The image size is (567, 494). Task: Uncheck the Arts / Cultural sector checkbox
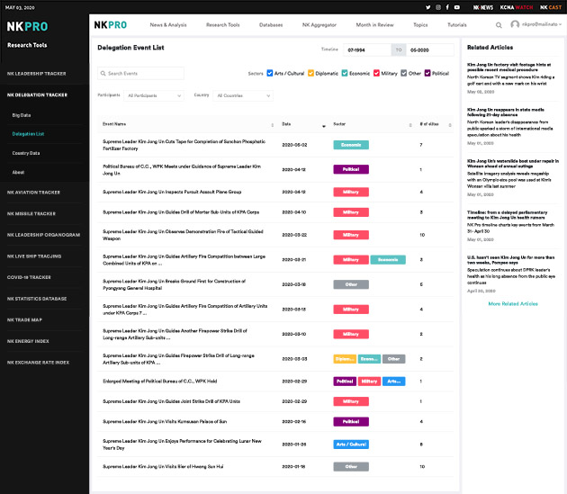pos(270,73)
